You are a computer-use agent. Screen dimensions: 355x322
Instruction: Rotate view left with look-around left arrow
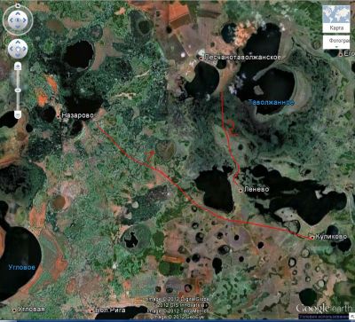click(11, 20)
